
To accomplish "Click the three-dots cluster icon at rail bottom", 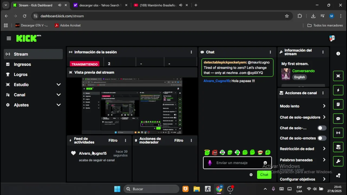I will click(x=338, y=175).
